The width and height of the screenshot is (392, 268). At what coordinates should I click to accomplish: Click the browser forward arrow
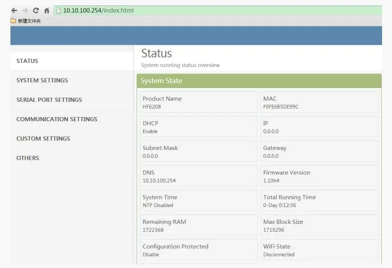[25, 10]
